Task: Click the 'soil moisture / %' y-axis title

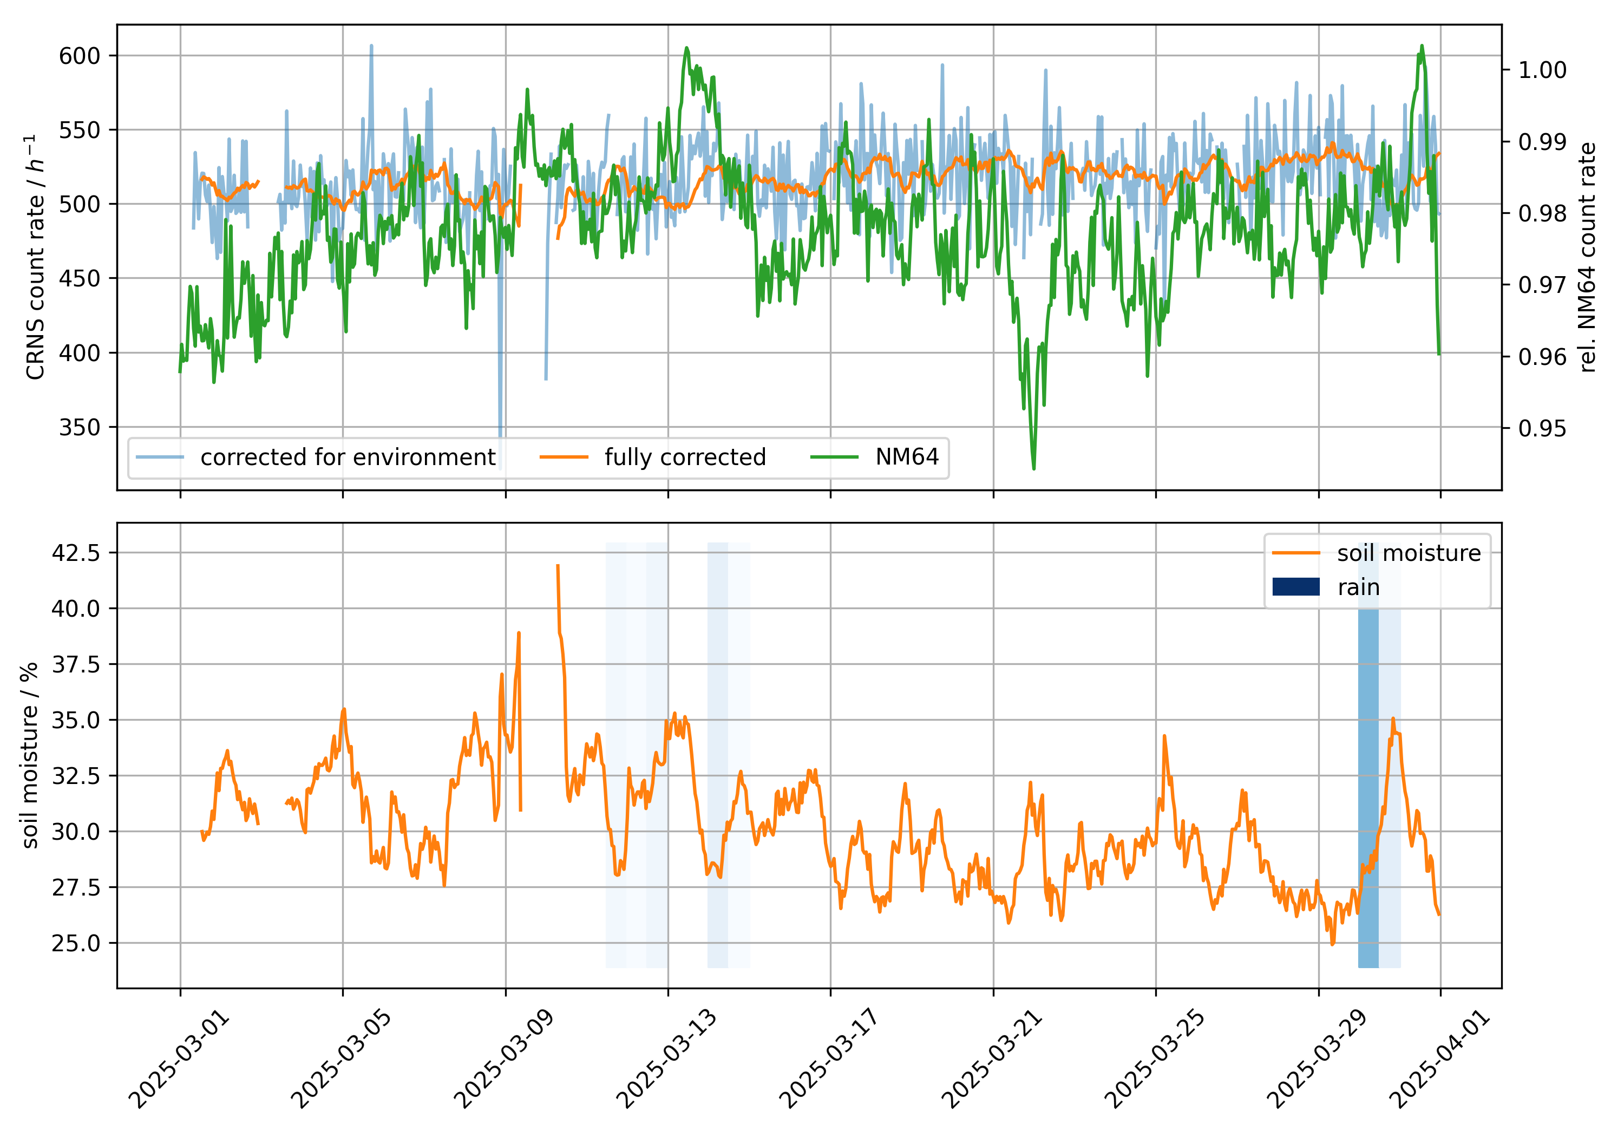Action: [x=29, y=755]
